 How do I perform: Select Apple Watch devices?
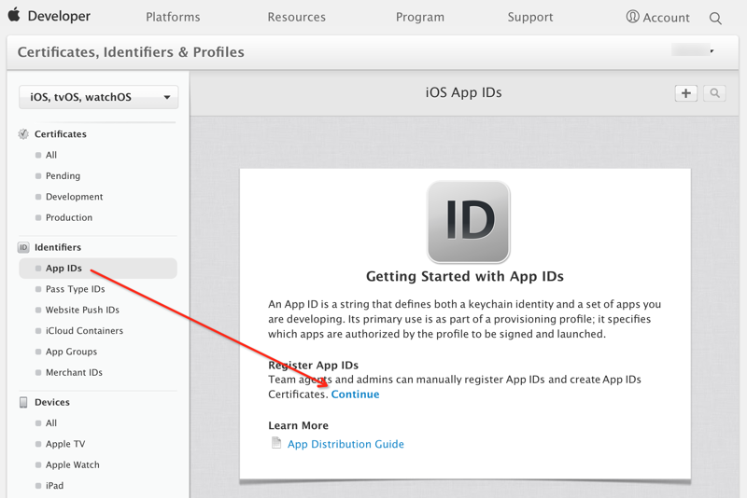[73, 465]
